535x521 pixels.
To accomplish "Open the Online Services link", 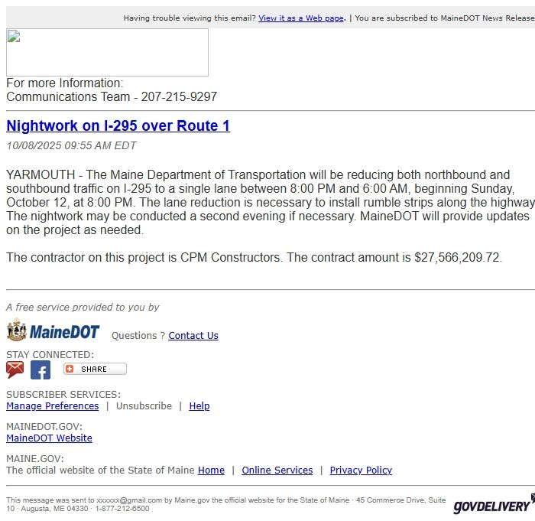I will tap(277, 471).
